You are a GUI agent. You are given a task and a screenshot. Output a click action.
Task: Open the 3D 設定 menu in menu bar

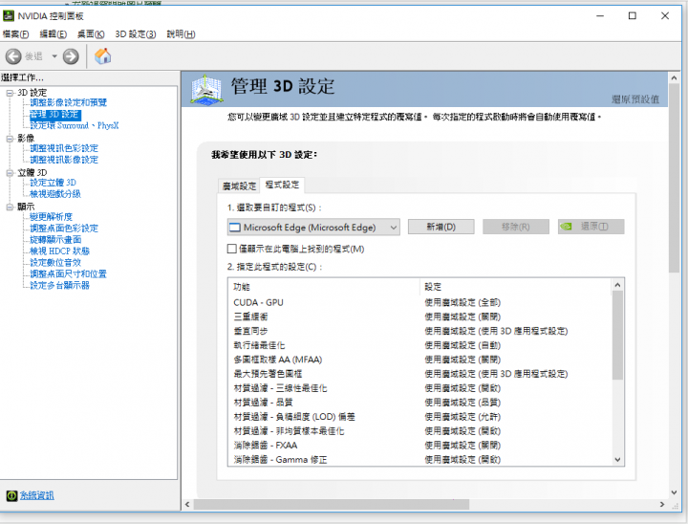[135, 34]
